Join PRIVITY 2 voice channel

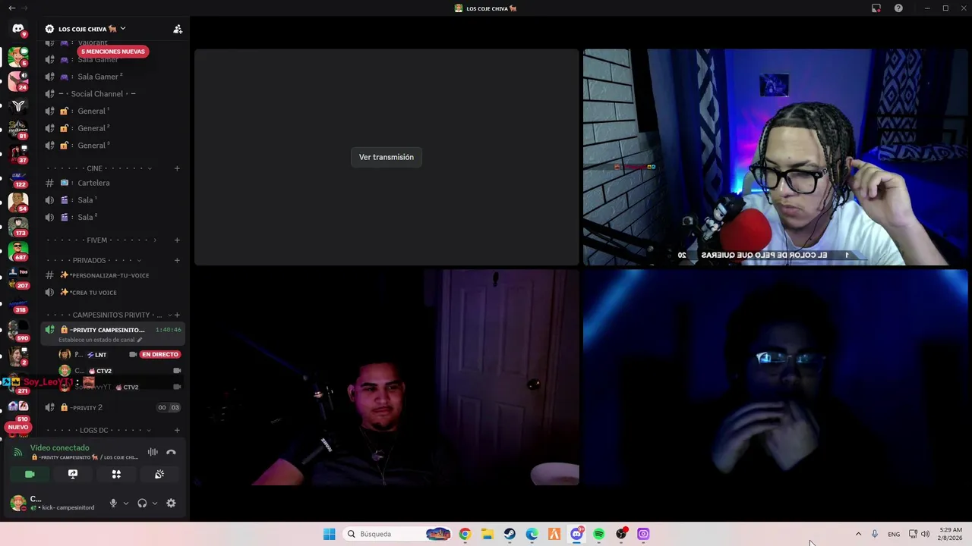pos(114,407)
